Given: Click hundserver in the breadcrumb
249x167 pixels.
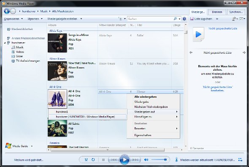Looking at the screenshot, I should pos(29,11).
